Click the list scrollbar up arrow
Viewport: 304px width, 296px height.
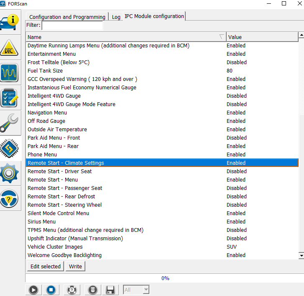coord(301,35)
